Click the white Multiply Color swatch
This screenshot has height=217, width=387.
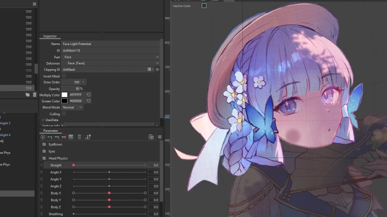pyautogui.click(x=64, y=95)
